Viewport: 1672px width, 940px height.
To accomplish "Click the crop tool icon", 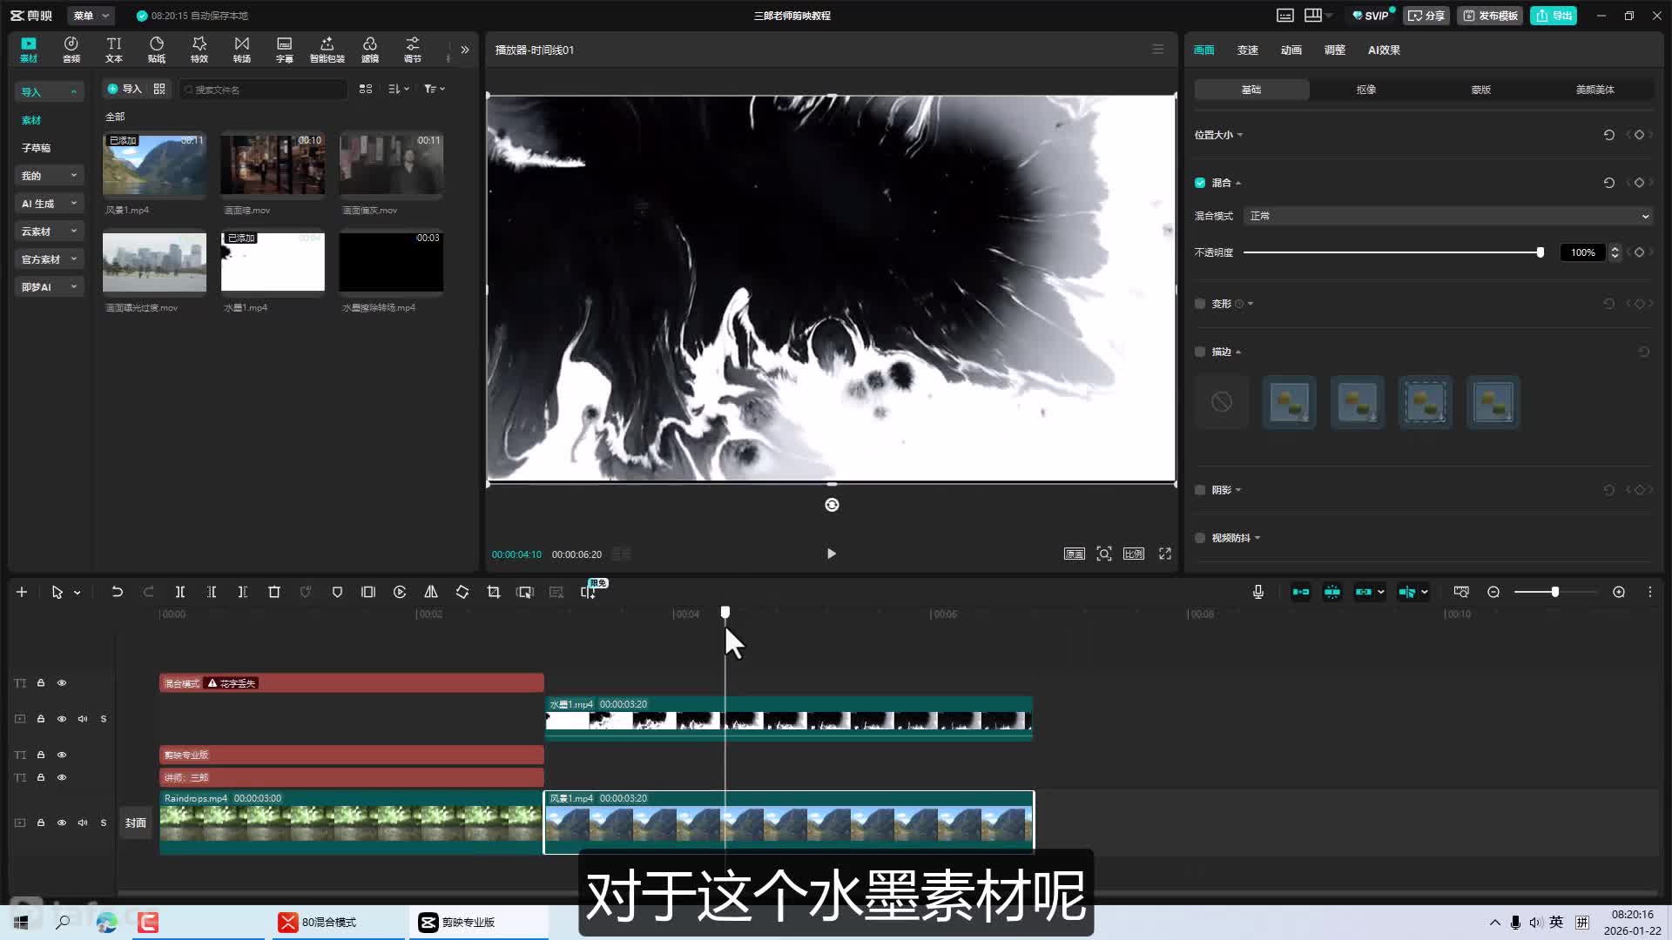I will (x=494, y=592).
